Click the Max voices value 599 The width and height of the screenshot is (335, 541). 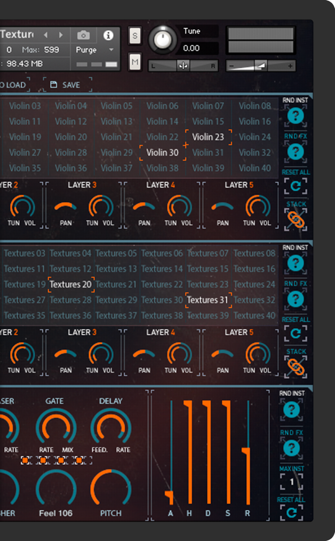click(51, 50)
